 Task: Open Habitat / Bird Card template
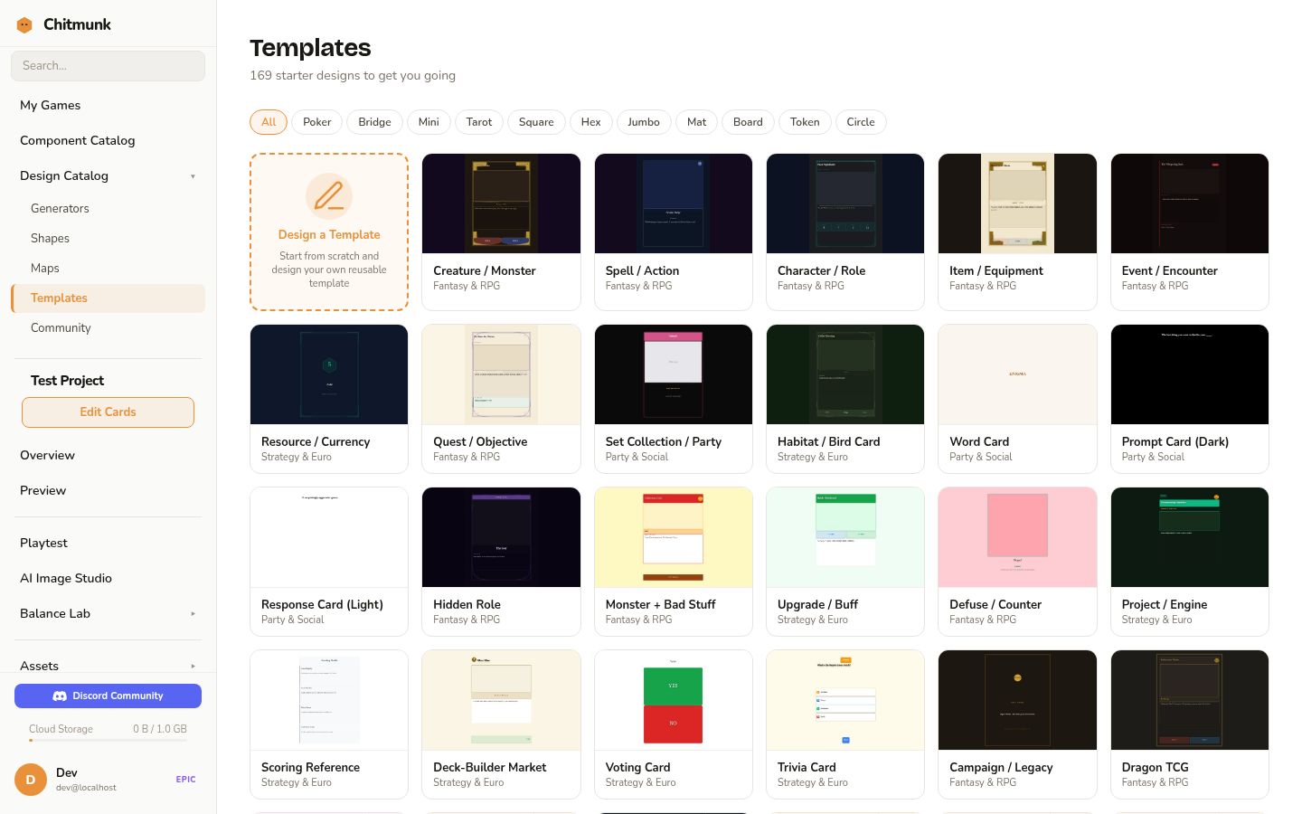coord(845,399)
